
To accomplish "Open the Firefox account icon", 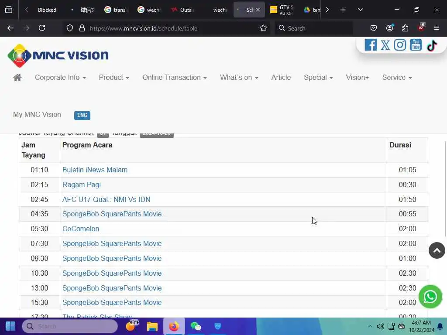I will pyautogui.click(x=389, y=28).
